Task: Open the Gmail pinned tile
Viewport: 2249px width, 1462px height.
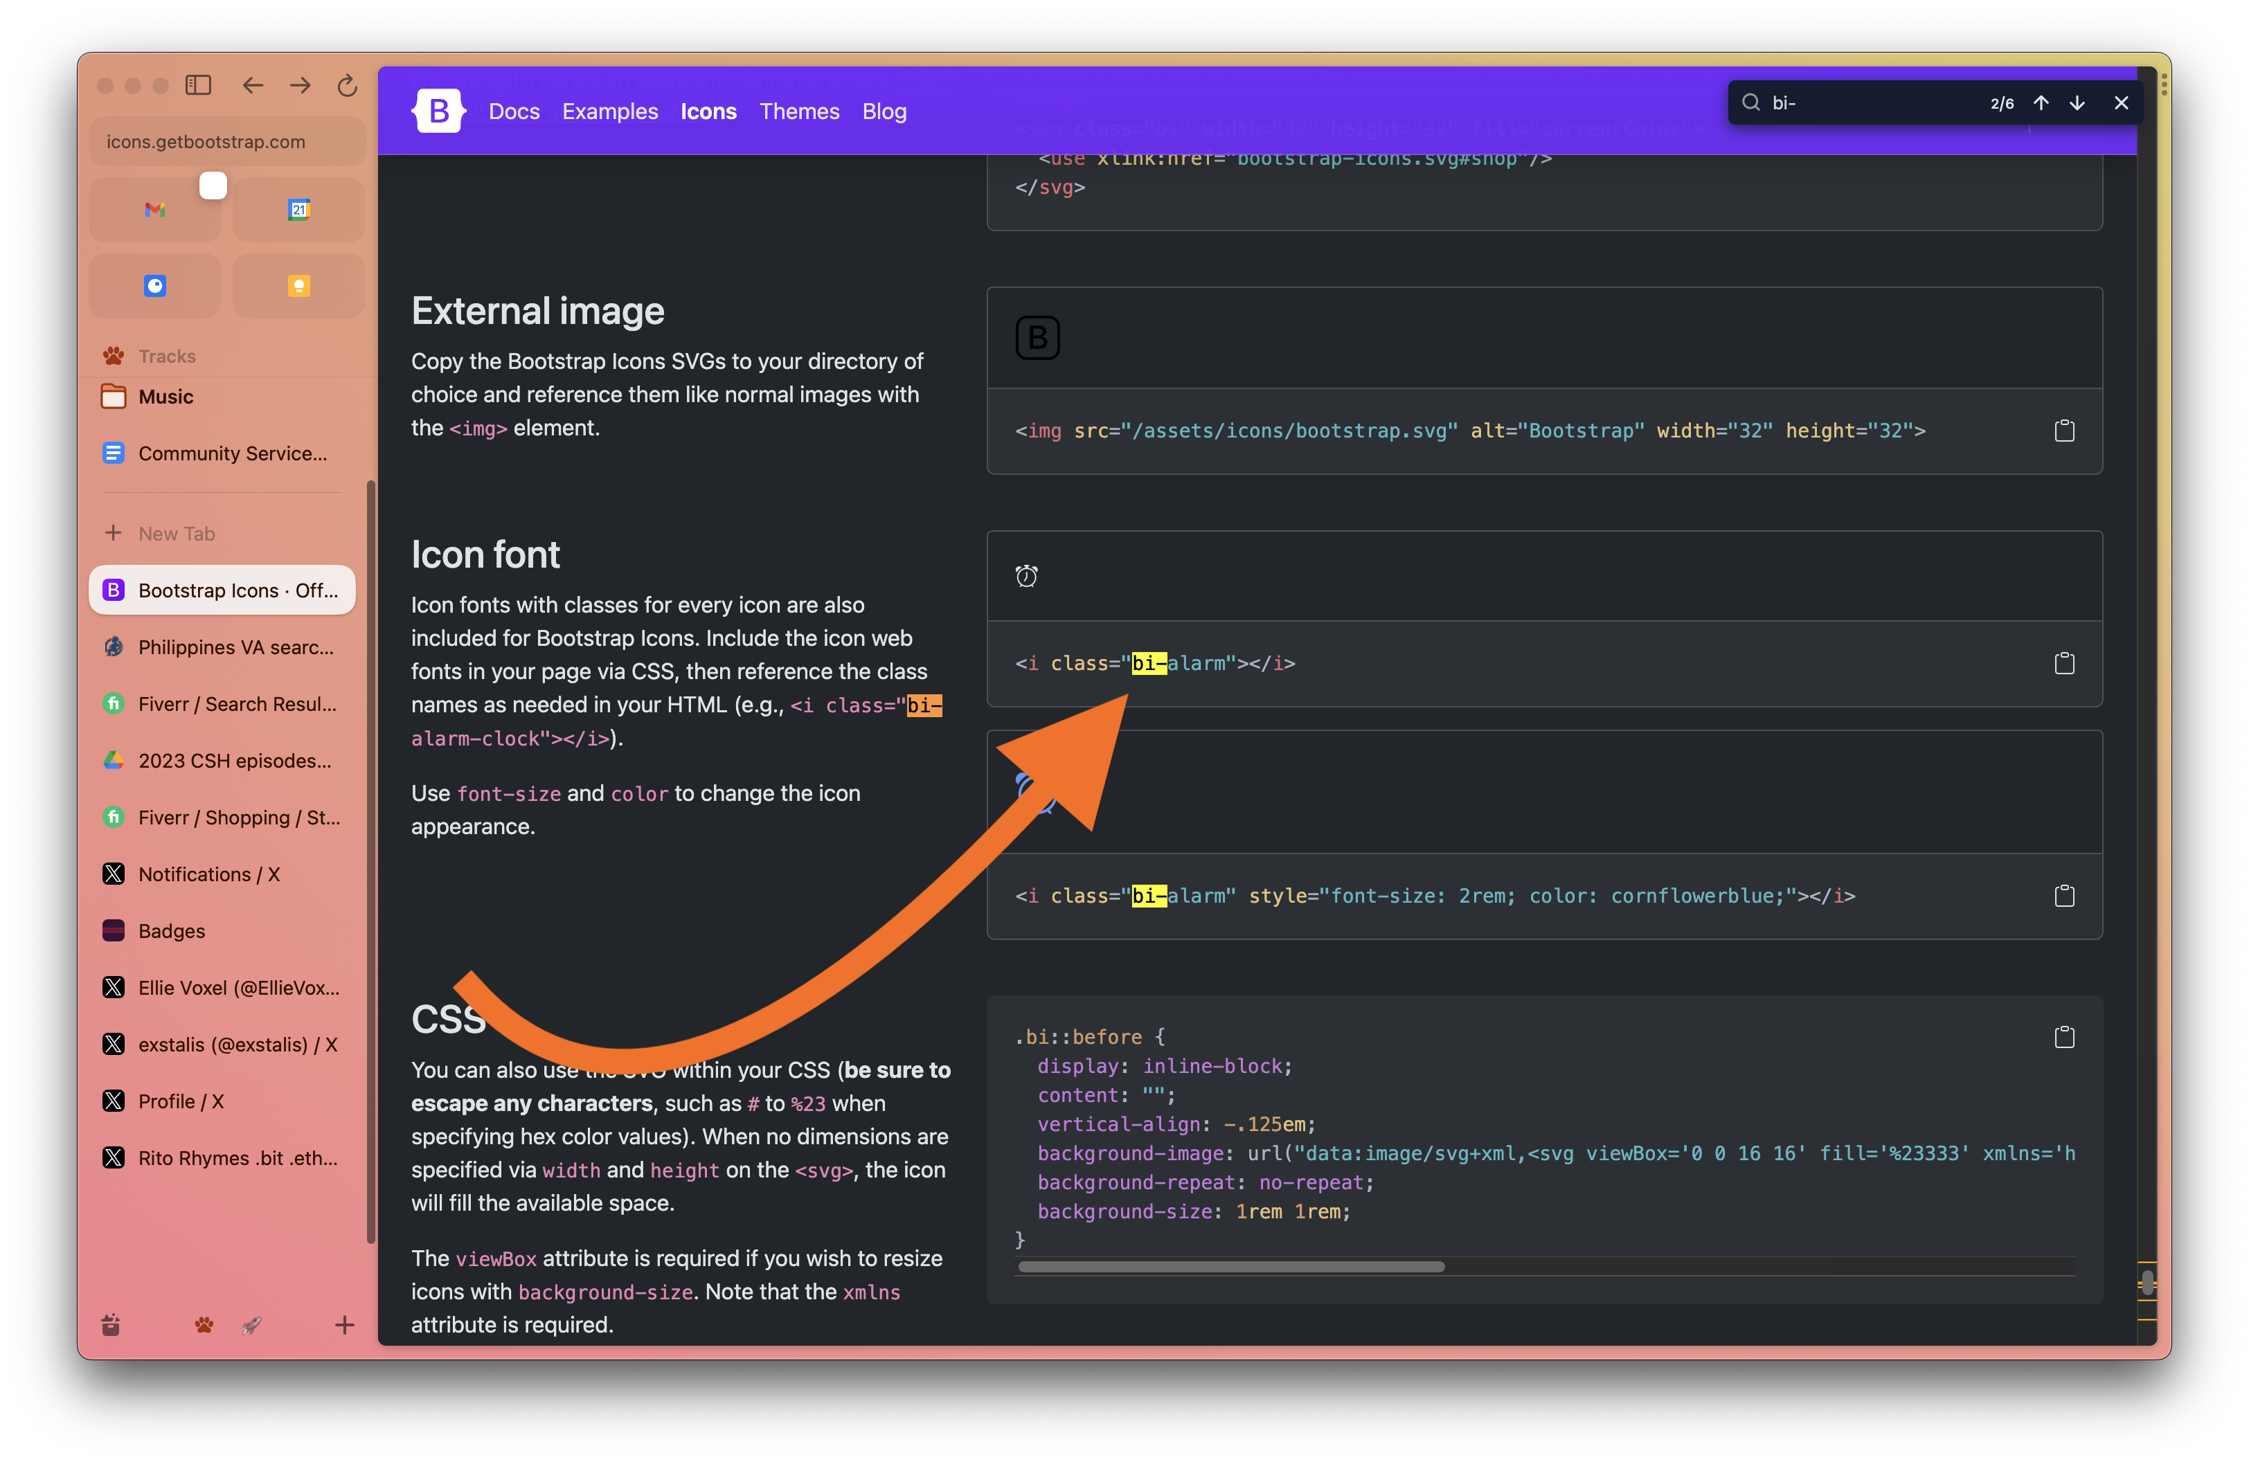Action: 155,209
